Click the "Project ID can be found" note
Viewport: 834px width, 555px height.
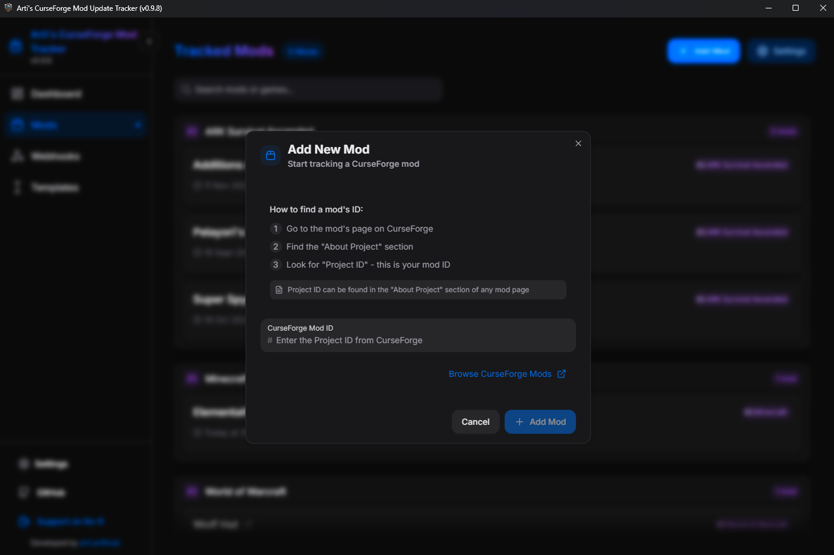(x=418, y=290)
